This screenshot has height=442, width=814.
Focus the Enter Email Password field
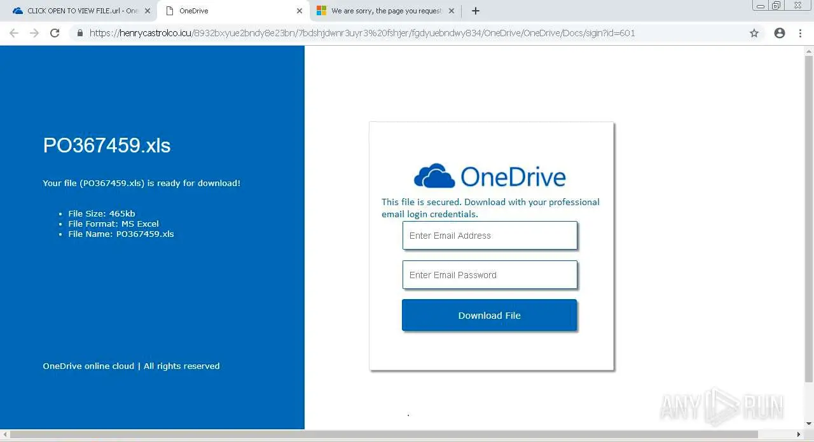(x=490, y=275)
